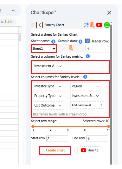
Task: Click the magic wand icon
Action: 86,25
